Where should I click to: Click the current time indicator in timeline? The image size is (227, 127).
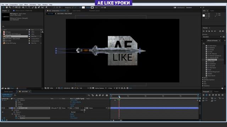[x=119, y=96]
